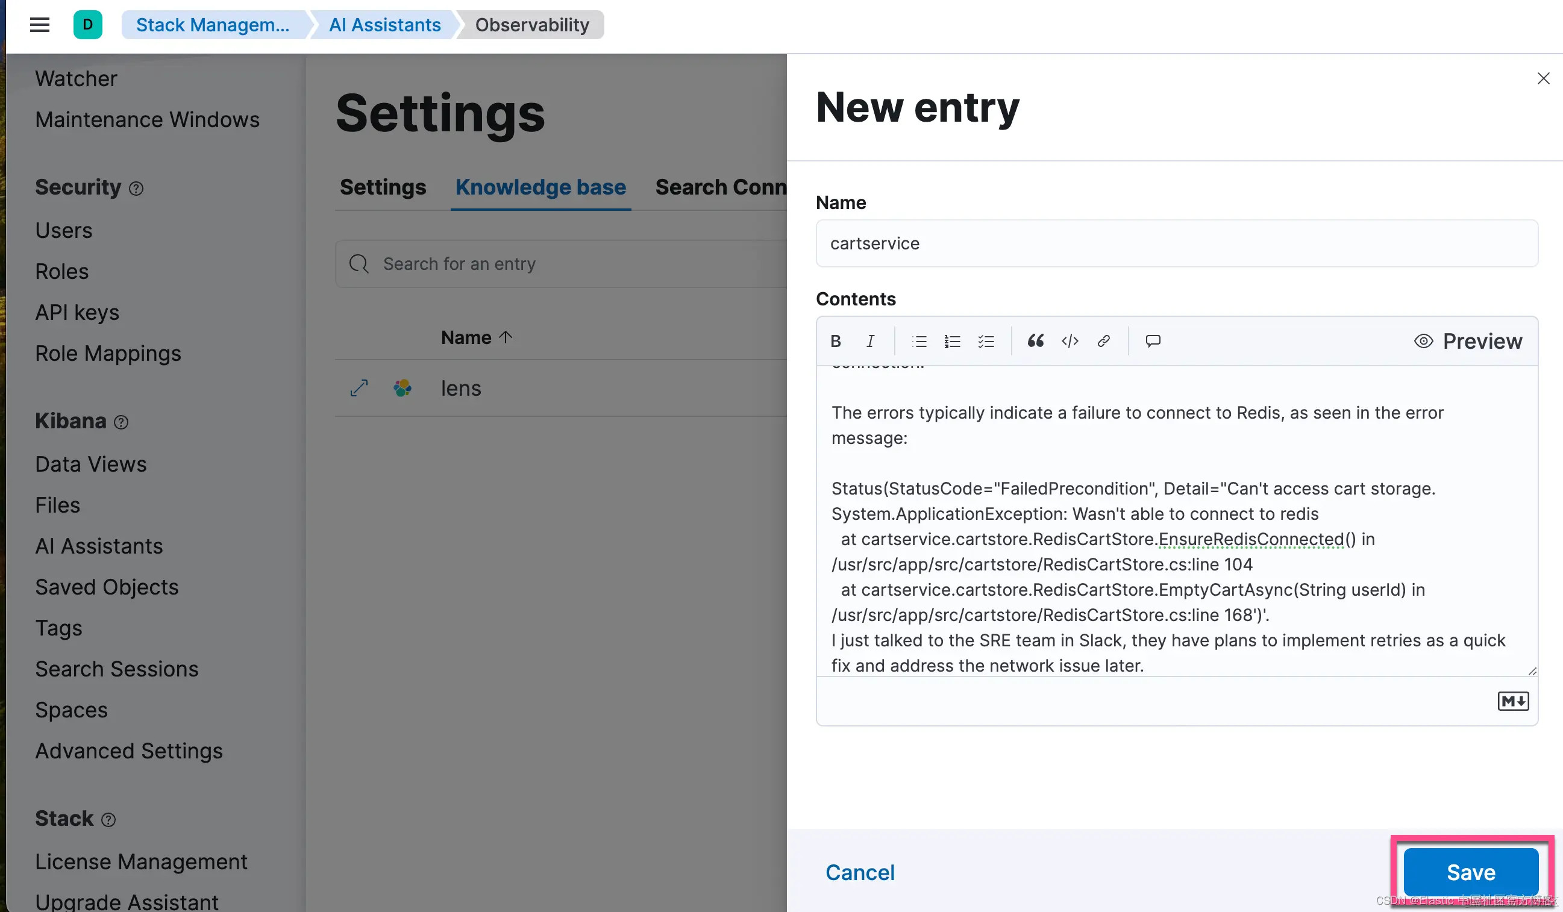Insert an unordered bullet list
The image size is (1563, 912).
click(x=919, y=341)
